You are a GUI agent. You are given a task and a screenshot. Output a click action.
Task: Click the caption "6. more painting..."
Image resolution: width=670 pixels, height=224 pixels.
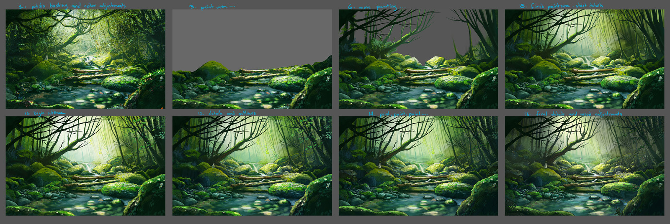(376, 7)
